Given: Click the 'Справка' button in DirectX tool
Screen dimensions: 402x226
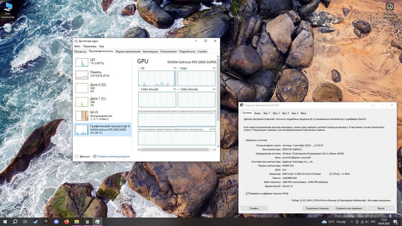Looking at the screenshot, I should click(254, 208).
